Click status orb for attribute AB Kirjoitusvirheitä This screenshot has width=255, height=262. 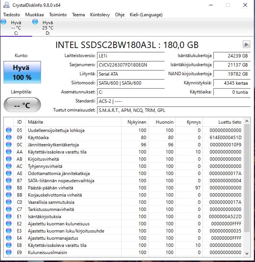click(9, 159)
